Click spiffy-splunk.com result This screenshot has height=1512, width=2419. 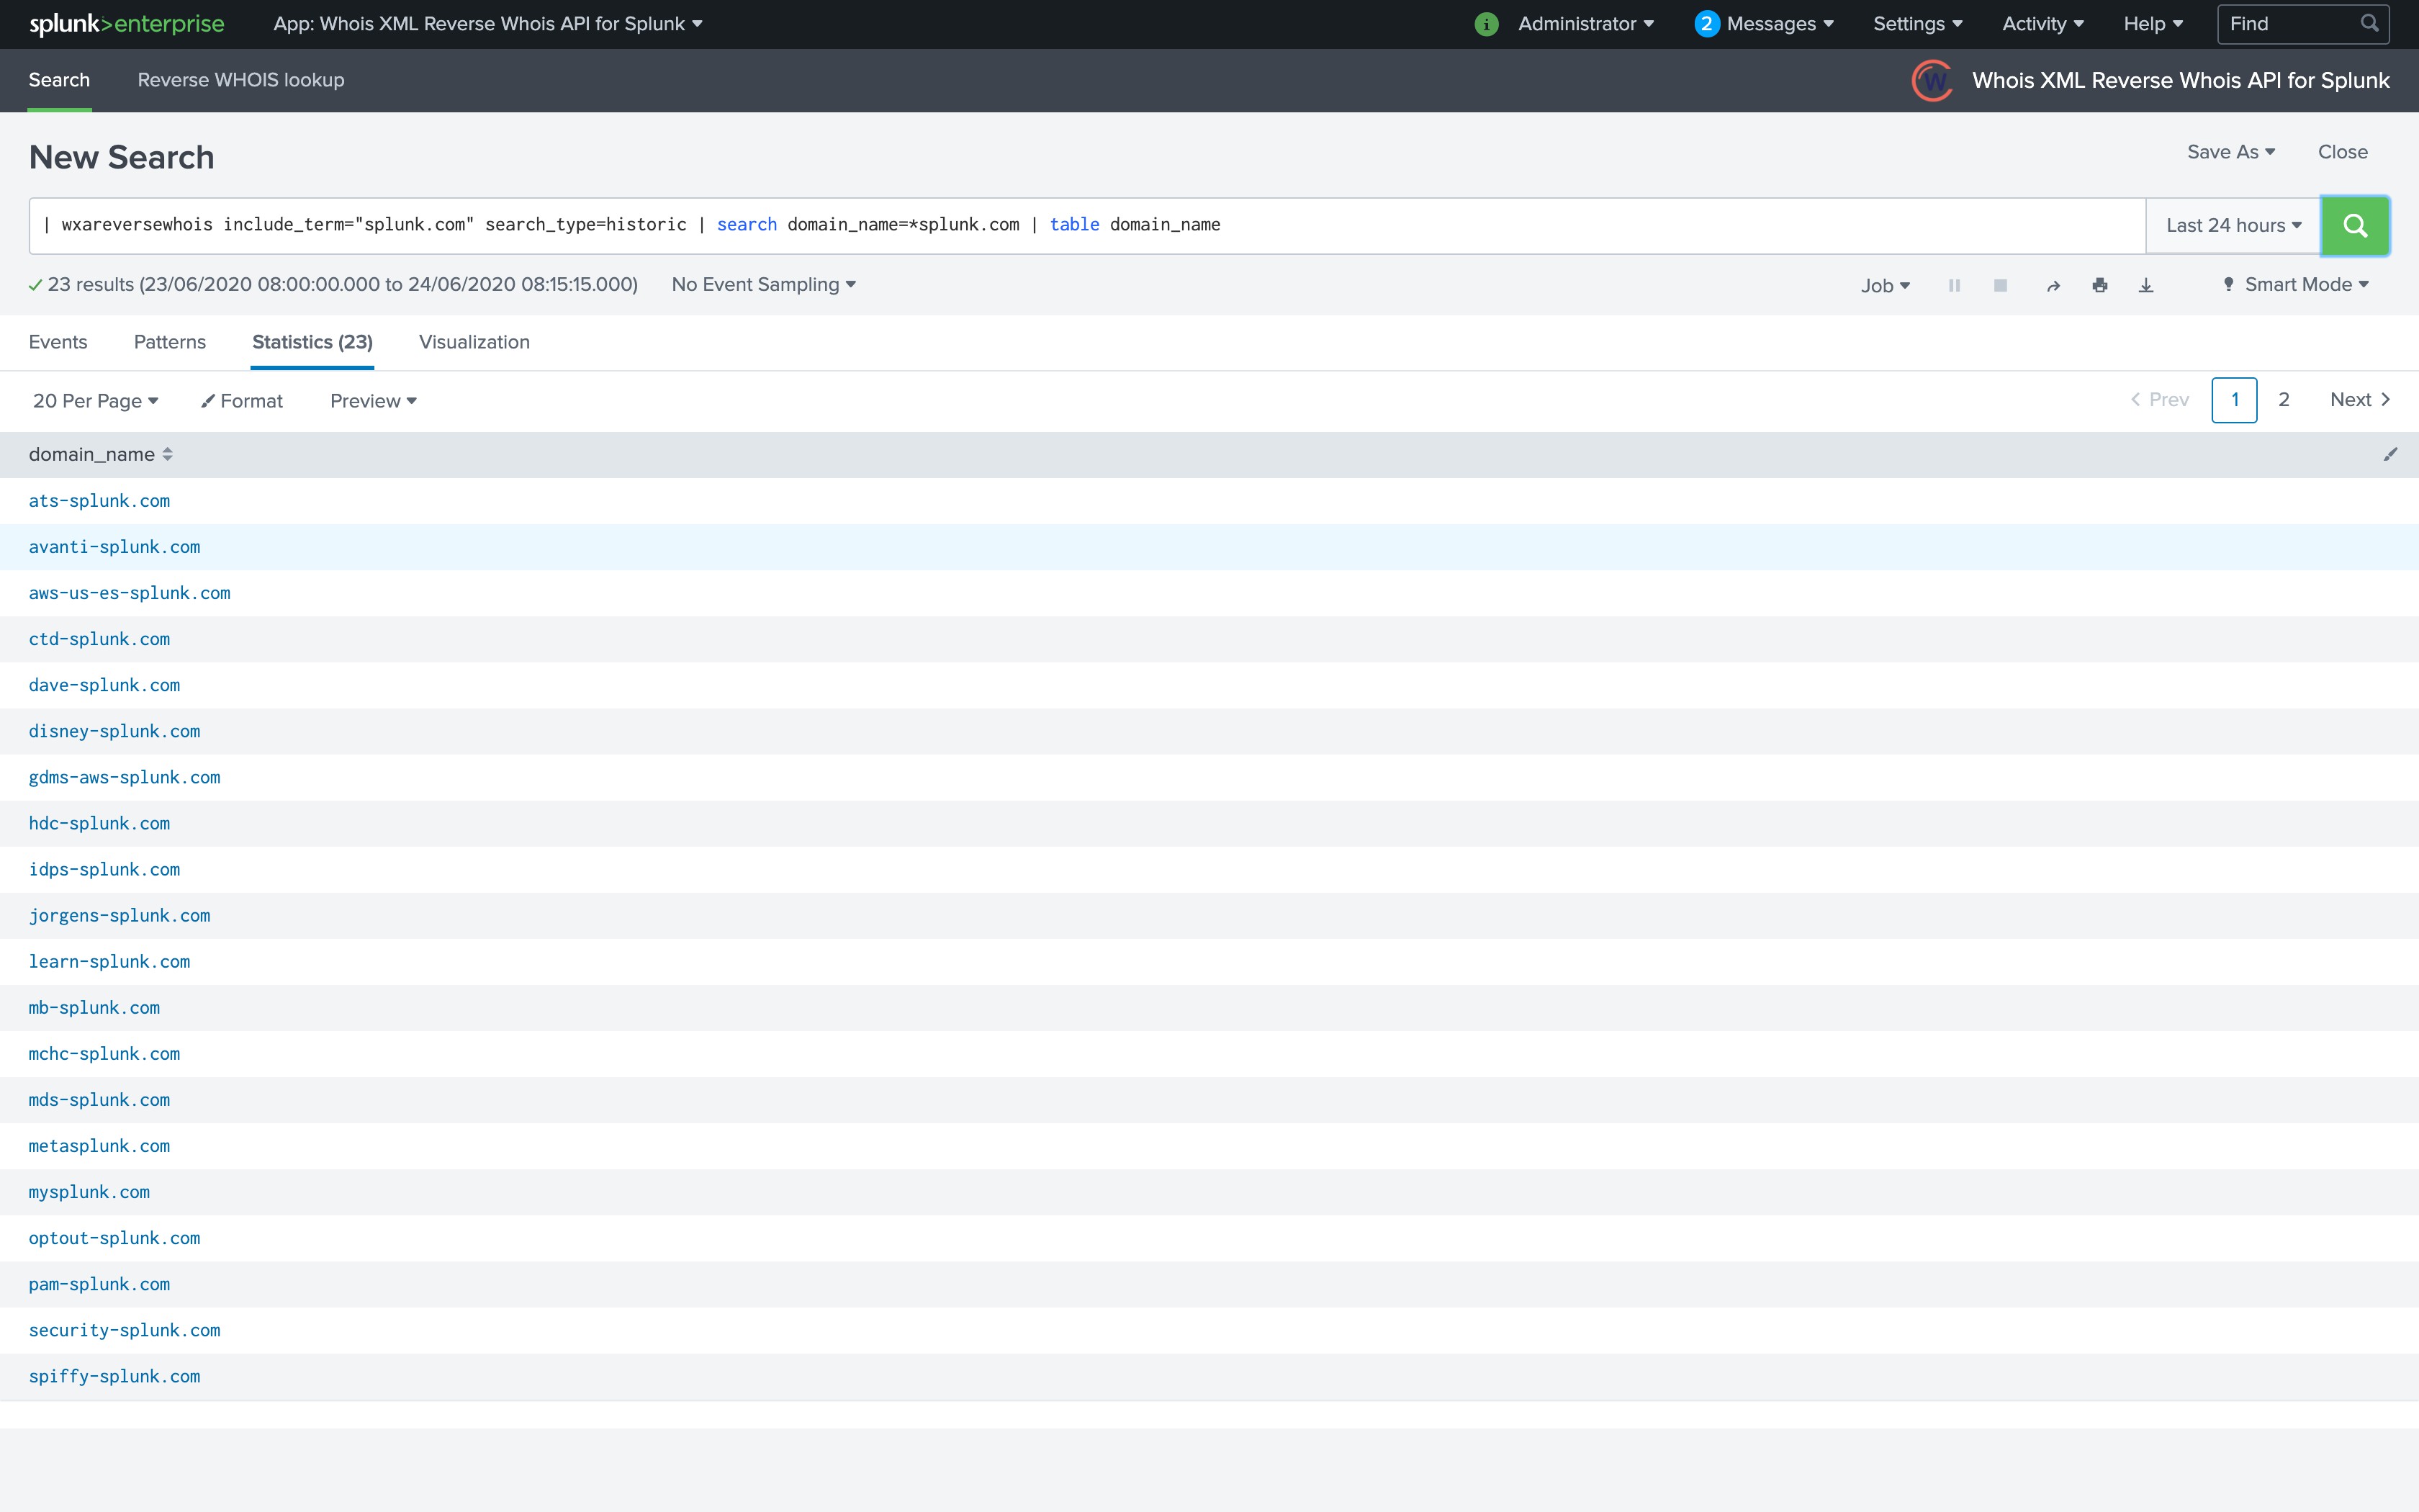[x=114, y=1375]
